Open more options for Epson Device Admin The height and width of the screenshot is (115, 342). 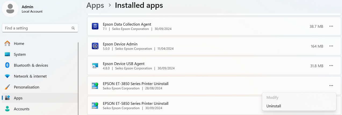click(x=331, y=46)
